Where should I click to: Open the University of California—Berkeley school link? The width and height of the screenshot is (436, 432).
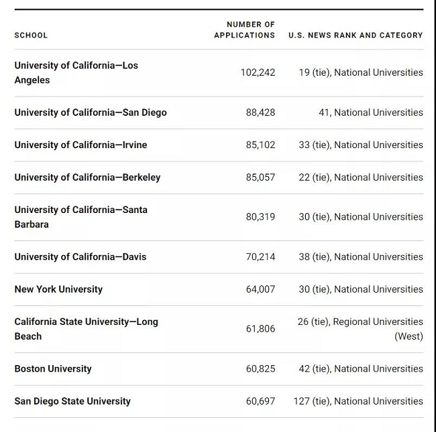coord(87,177)
